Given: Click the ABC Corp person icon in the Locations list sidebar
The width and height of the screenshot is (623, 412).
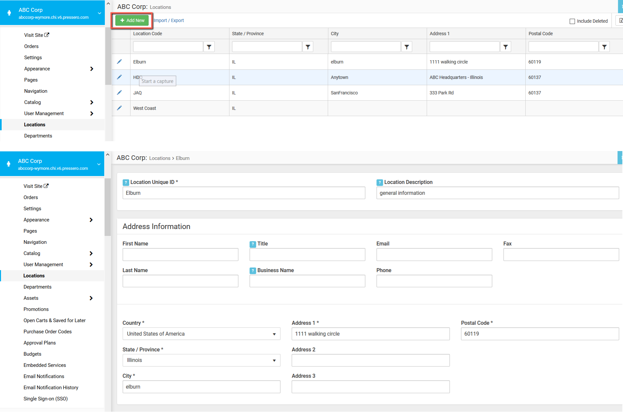Looking at the screenshot, I should pyautogui.click(x=9, y=13).
